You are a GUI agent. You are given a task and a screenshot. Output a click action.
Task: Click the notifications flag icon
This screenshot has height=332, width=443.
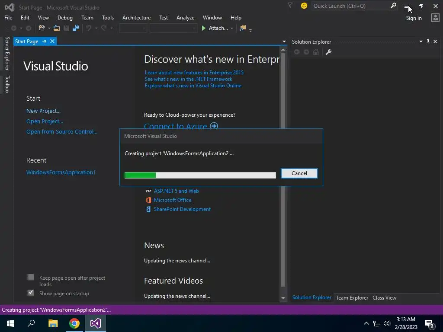(290, 5)
